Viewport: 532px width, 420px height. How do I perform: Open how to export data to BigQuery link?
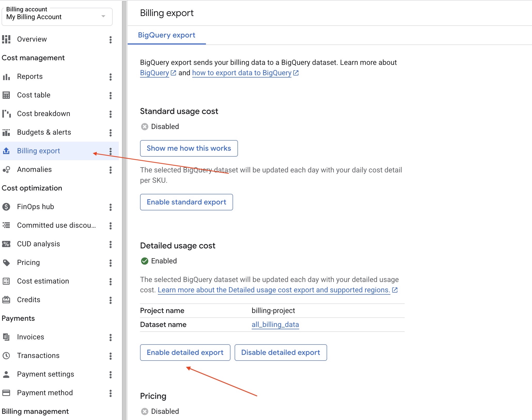[x=245, y=73]
